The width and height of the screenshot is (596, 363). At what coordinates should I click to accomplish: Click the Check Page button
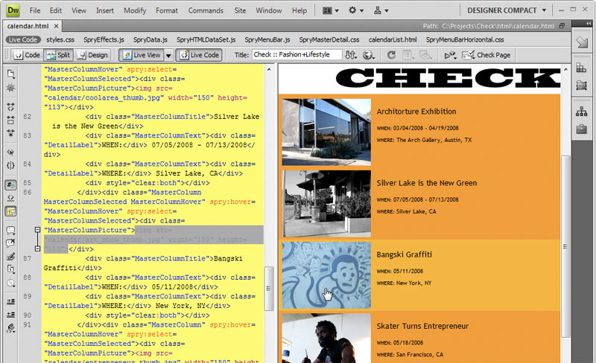click(486, 55)
